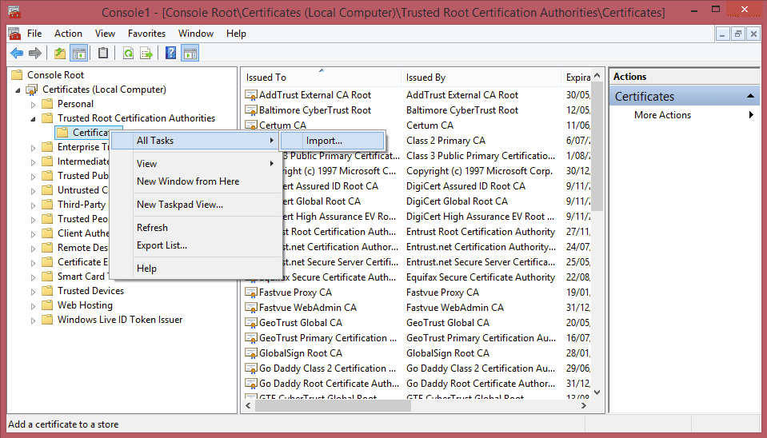Choose Import... from the All Tasks submenu
Viewport: 767px width, 438px height.
coord(332,141)
